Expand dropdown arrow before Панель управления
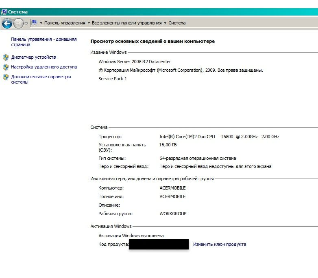Viewport: 318px width, 278px height. click(x=41, y=23)
